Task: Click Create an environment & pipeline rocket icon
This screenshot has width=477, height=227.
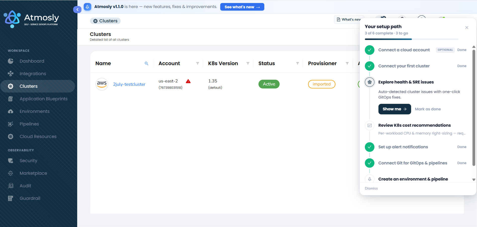Action: tap(370, 179)
